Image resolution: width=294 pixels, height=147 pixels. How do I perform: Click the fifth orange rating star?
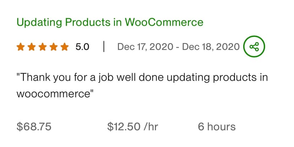pos(64,47)
